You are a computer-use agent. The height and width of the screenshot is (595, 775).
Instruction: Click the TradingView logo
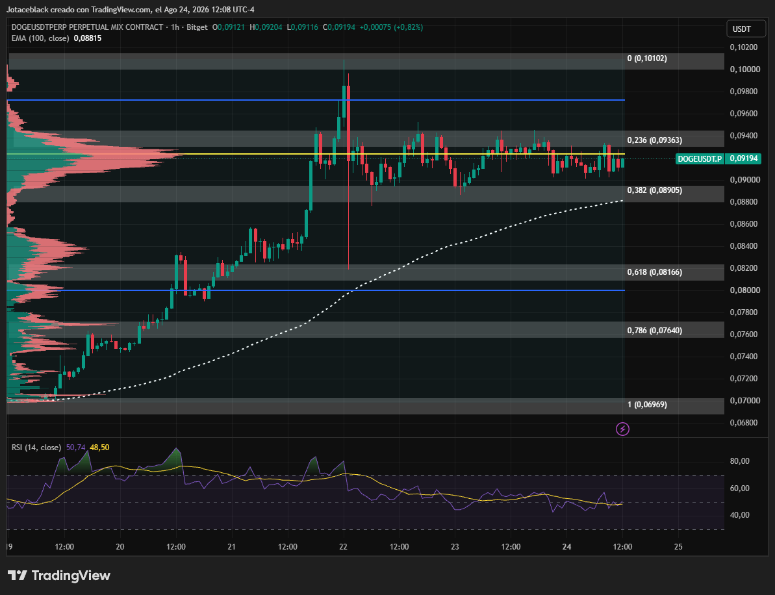59,576
